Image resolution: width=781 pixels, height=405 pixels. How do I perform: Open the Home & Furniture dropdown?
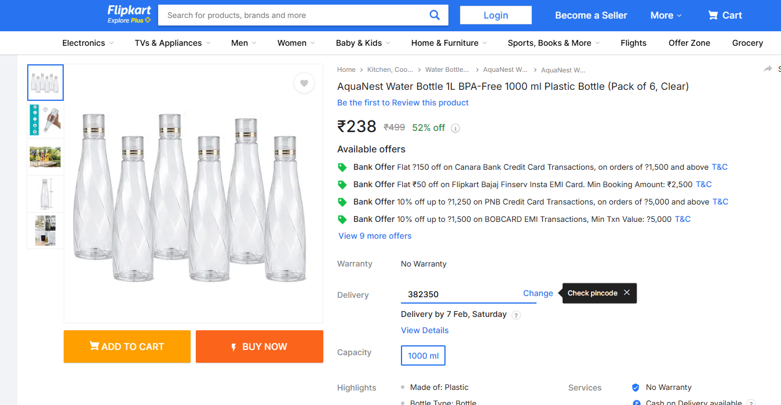[x=449, y=43]
